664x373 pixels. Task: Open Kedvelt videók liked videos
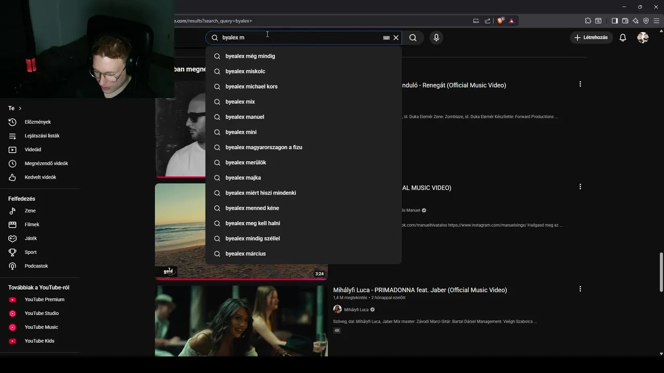(40, 177)
